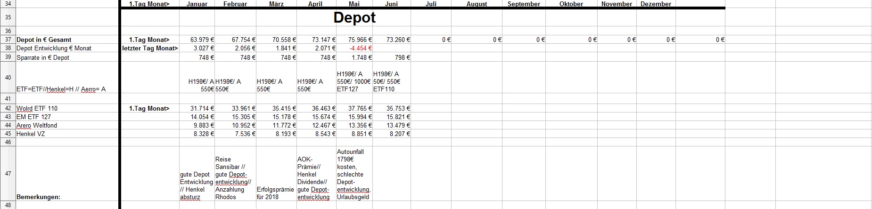This screenshot has height=209, width=872.
Task: Click the 'Oktober' month header cell
Action: 571,4
